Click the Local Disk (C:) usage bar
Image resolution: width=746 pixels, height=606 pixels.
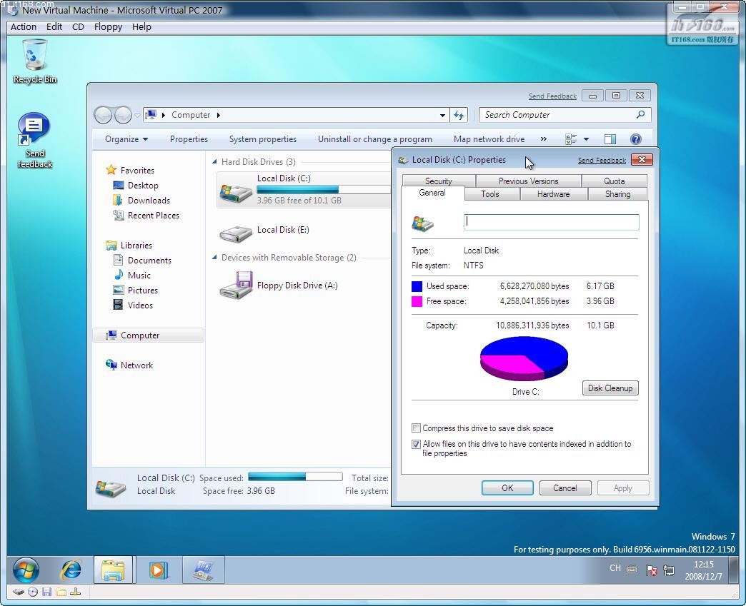[x=324, y=189]
